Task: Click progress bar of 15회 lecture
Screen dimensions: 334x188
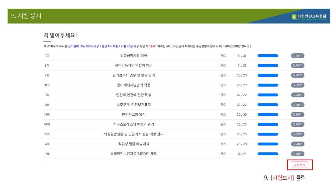Action: [268, 134]
